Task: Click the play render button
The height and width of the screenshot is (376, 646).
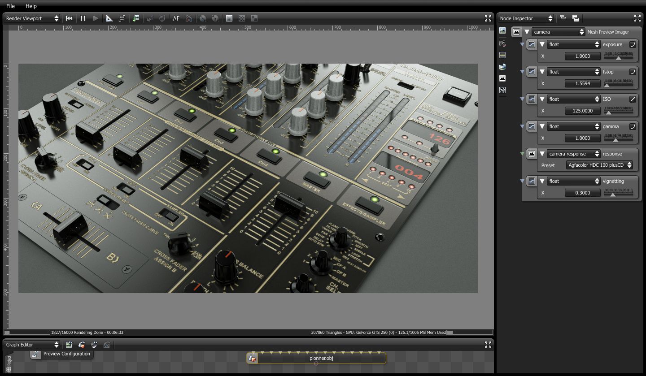Action: [96, 18]
